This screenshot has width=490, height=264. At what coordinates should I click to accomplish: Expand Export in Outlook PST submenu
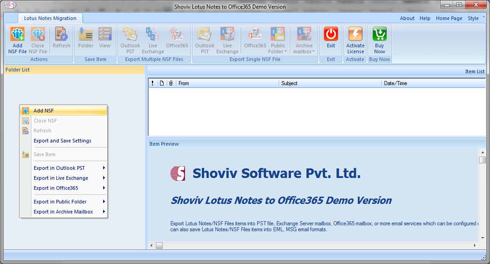(x=64, y=168)
